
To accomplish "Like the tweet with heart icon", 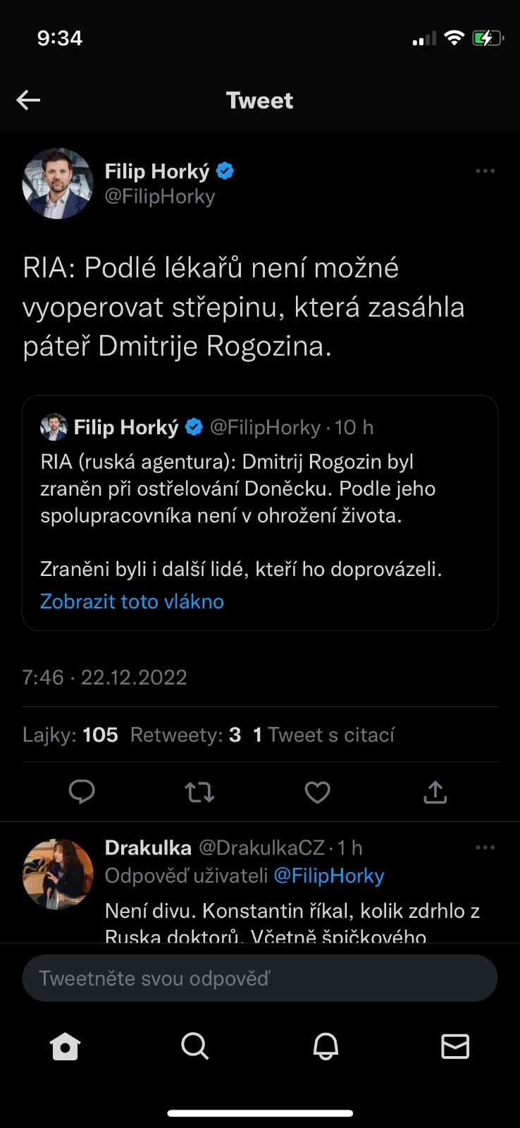I will (317, 792).
